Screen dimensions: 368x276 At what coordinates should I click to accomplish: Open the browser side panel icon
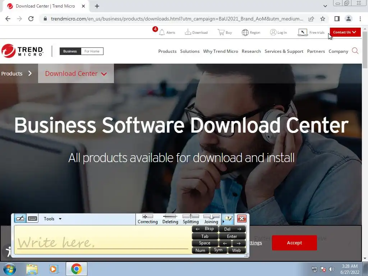[x=337, y=19]
